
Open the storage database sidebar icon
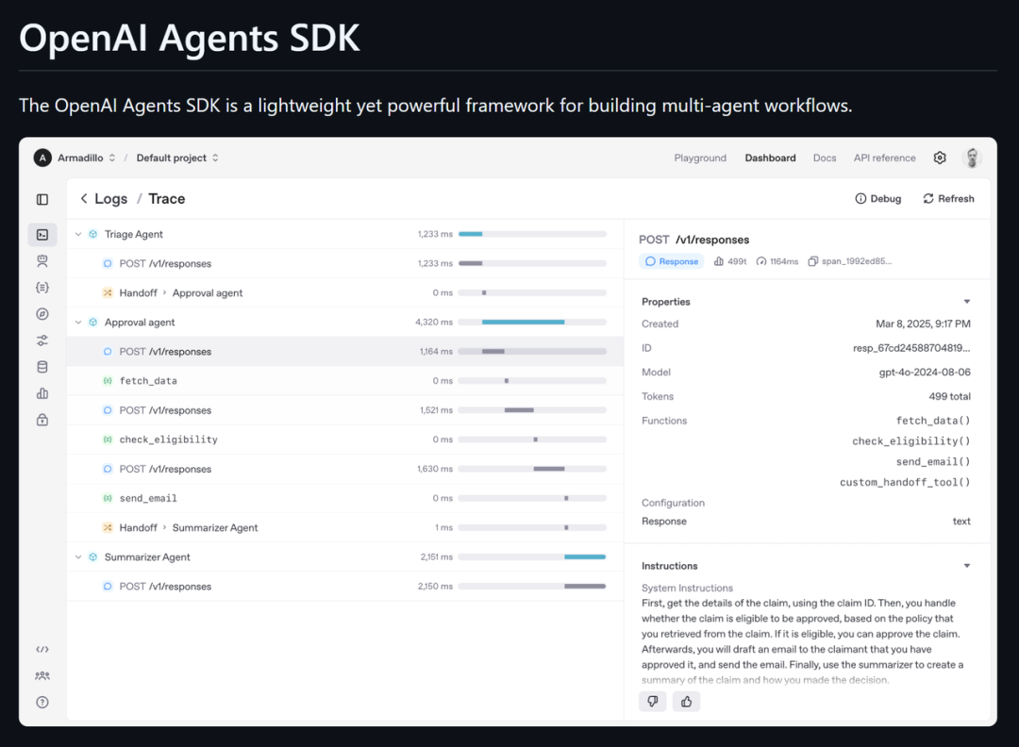(42, 367)
